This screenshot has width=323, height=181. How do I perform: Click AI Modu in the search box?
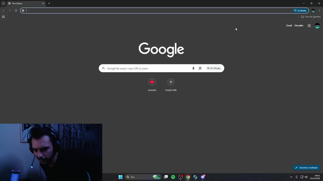(x=214, y=68)
